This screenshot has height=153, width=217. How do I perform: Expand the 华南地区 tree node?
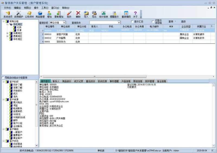7,33
